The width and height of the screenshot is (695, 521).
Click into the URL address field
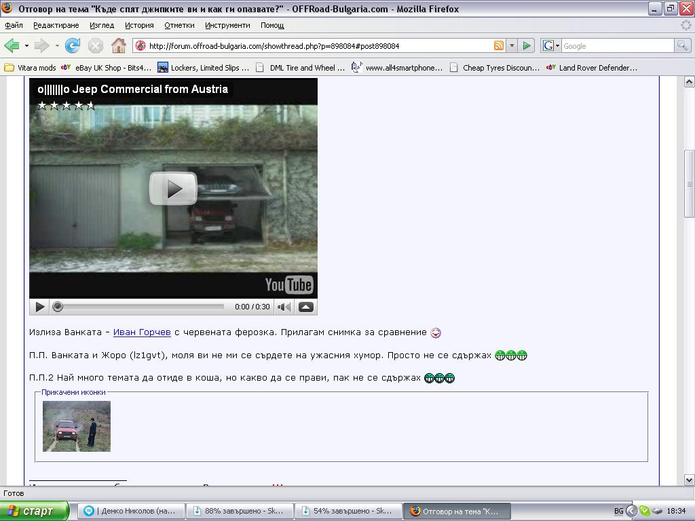(x=319, y=45)
